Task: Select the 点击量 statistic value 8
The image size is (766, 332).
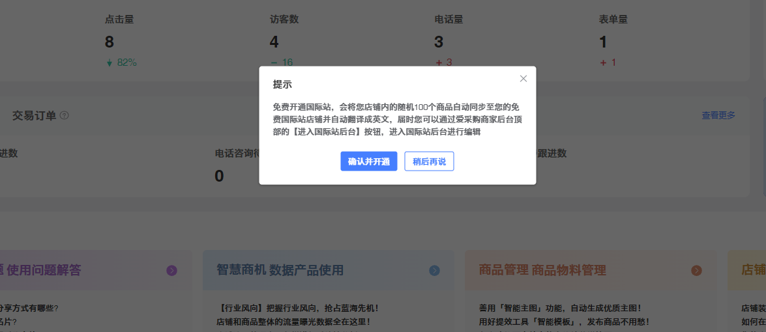Action: (110, 42)
